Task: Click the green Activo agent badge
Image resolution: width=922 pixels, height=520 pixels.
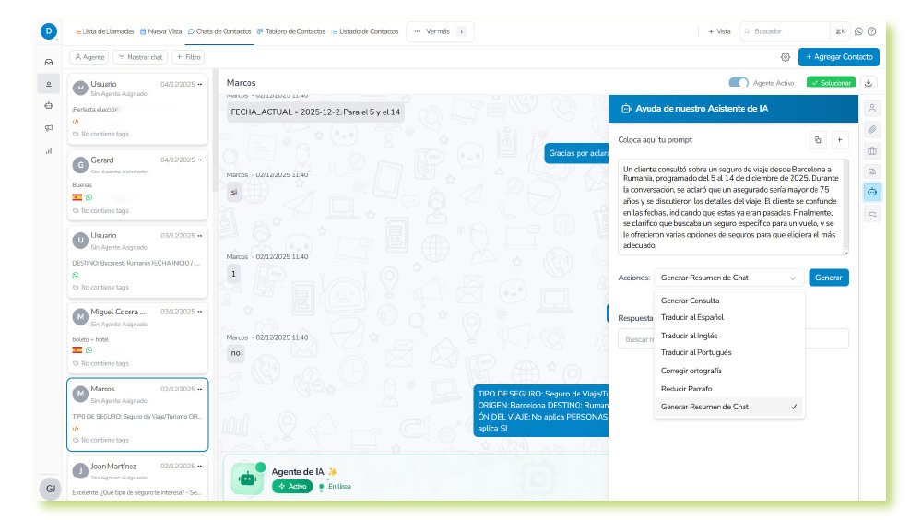Action: pos(292,487)
